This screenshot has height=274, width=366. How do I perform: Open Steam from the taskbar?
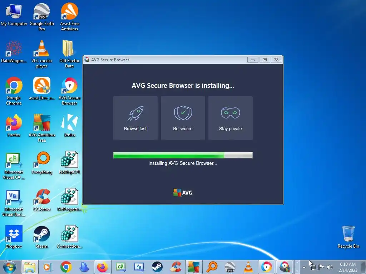coord(157,267)
